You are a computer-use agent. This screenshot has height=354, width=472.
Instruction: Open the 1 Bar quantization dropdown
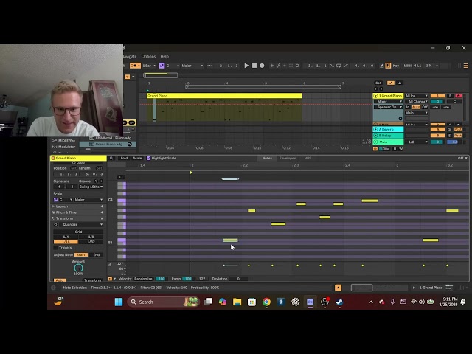click(149, 66)
